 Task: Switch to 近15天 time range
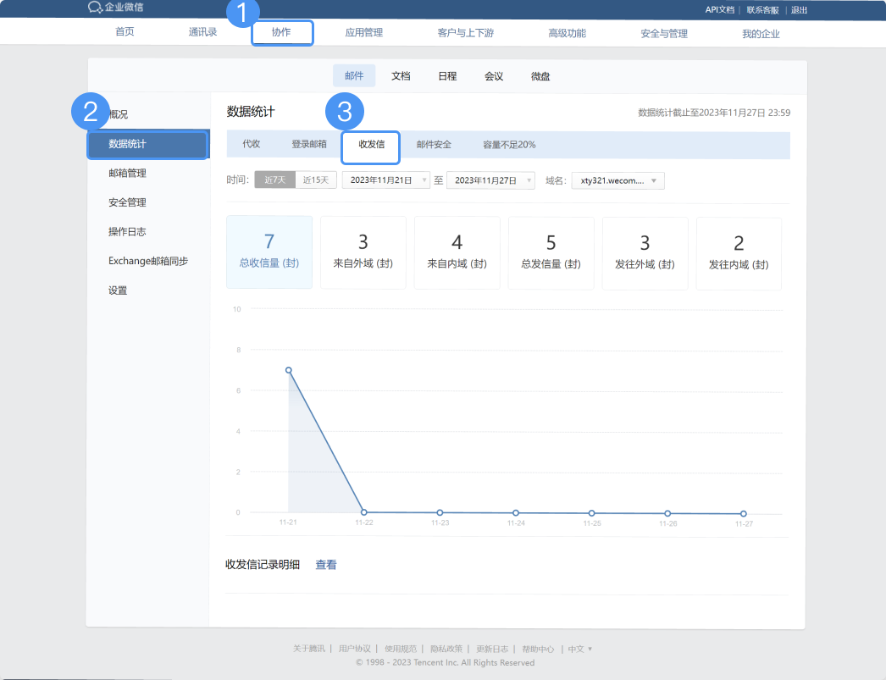point(317,180)
